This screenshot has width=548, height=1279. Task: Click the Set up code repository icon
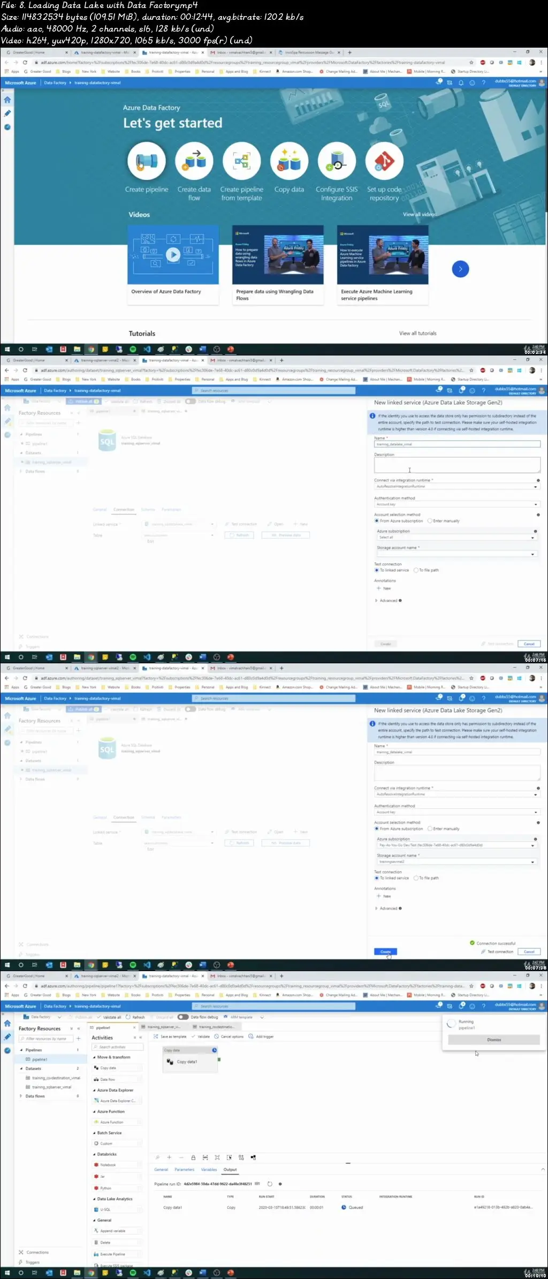[384, 161]
